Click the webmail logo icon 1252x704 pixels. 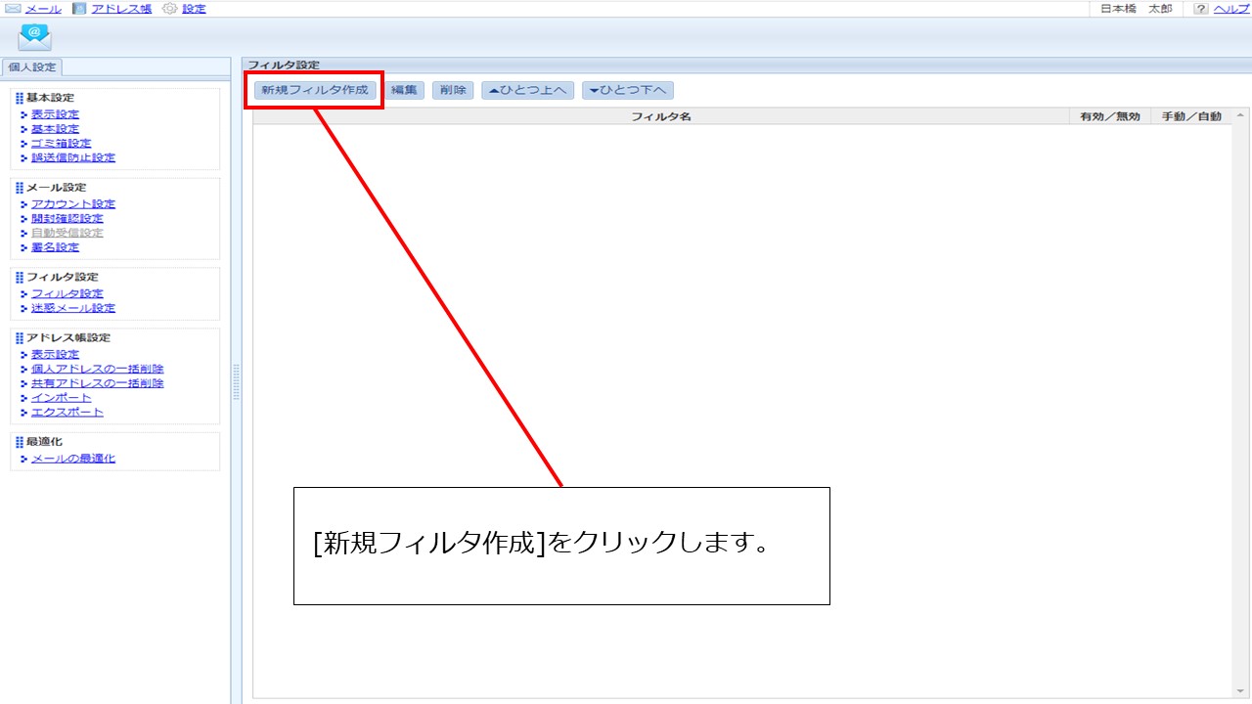pos(34,36)
